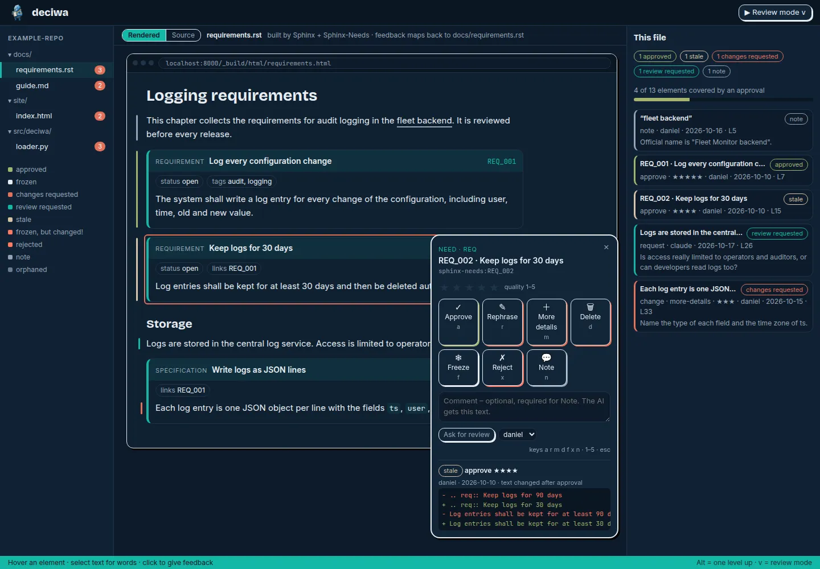Click the fleet backend underlined text
Viewport: 820px width, 569px height.
[424, 121]
